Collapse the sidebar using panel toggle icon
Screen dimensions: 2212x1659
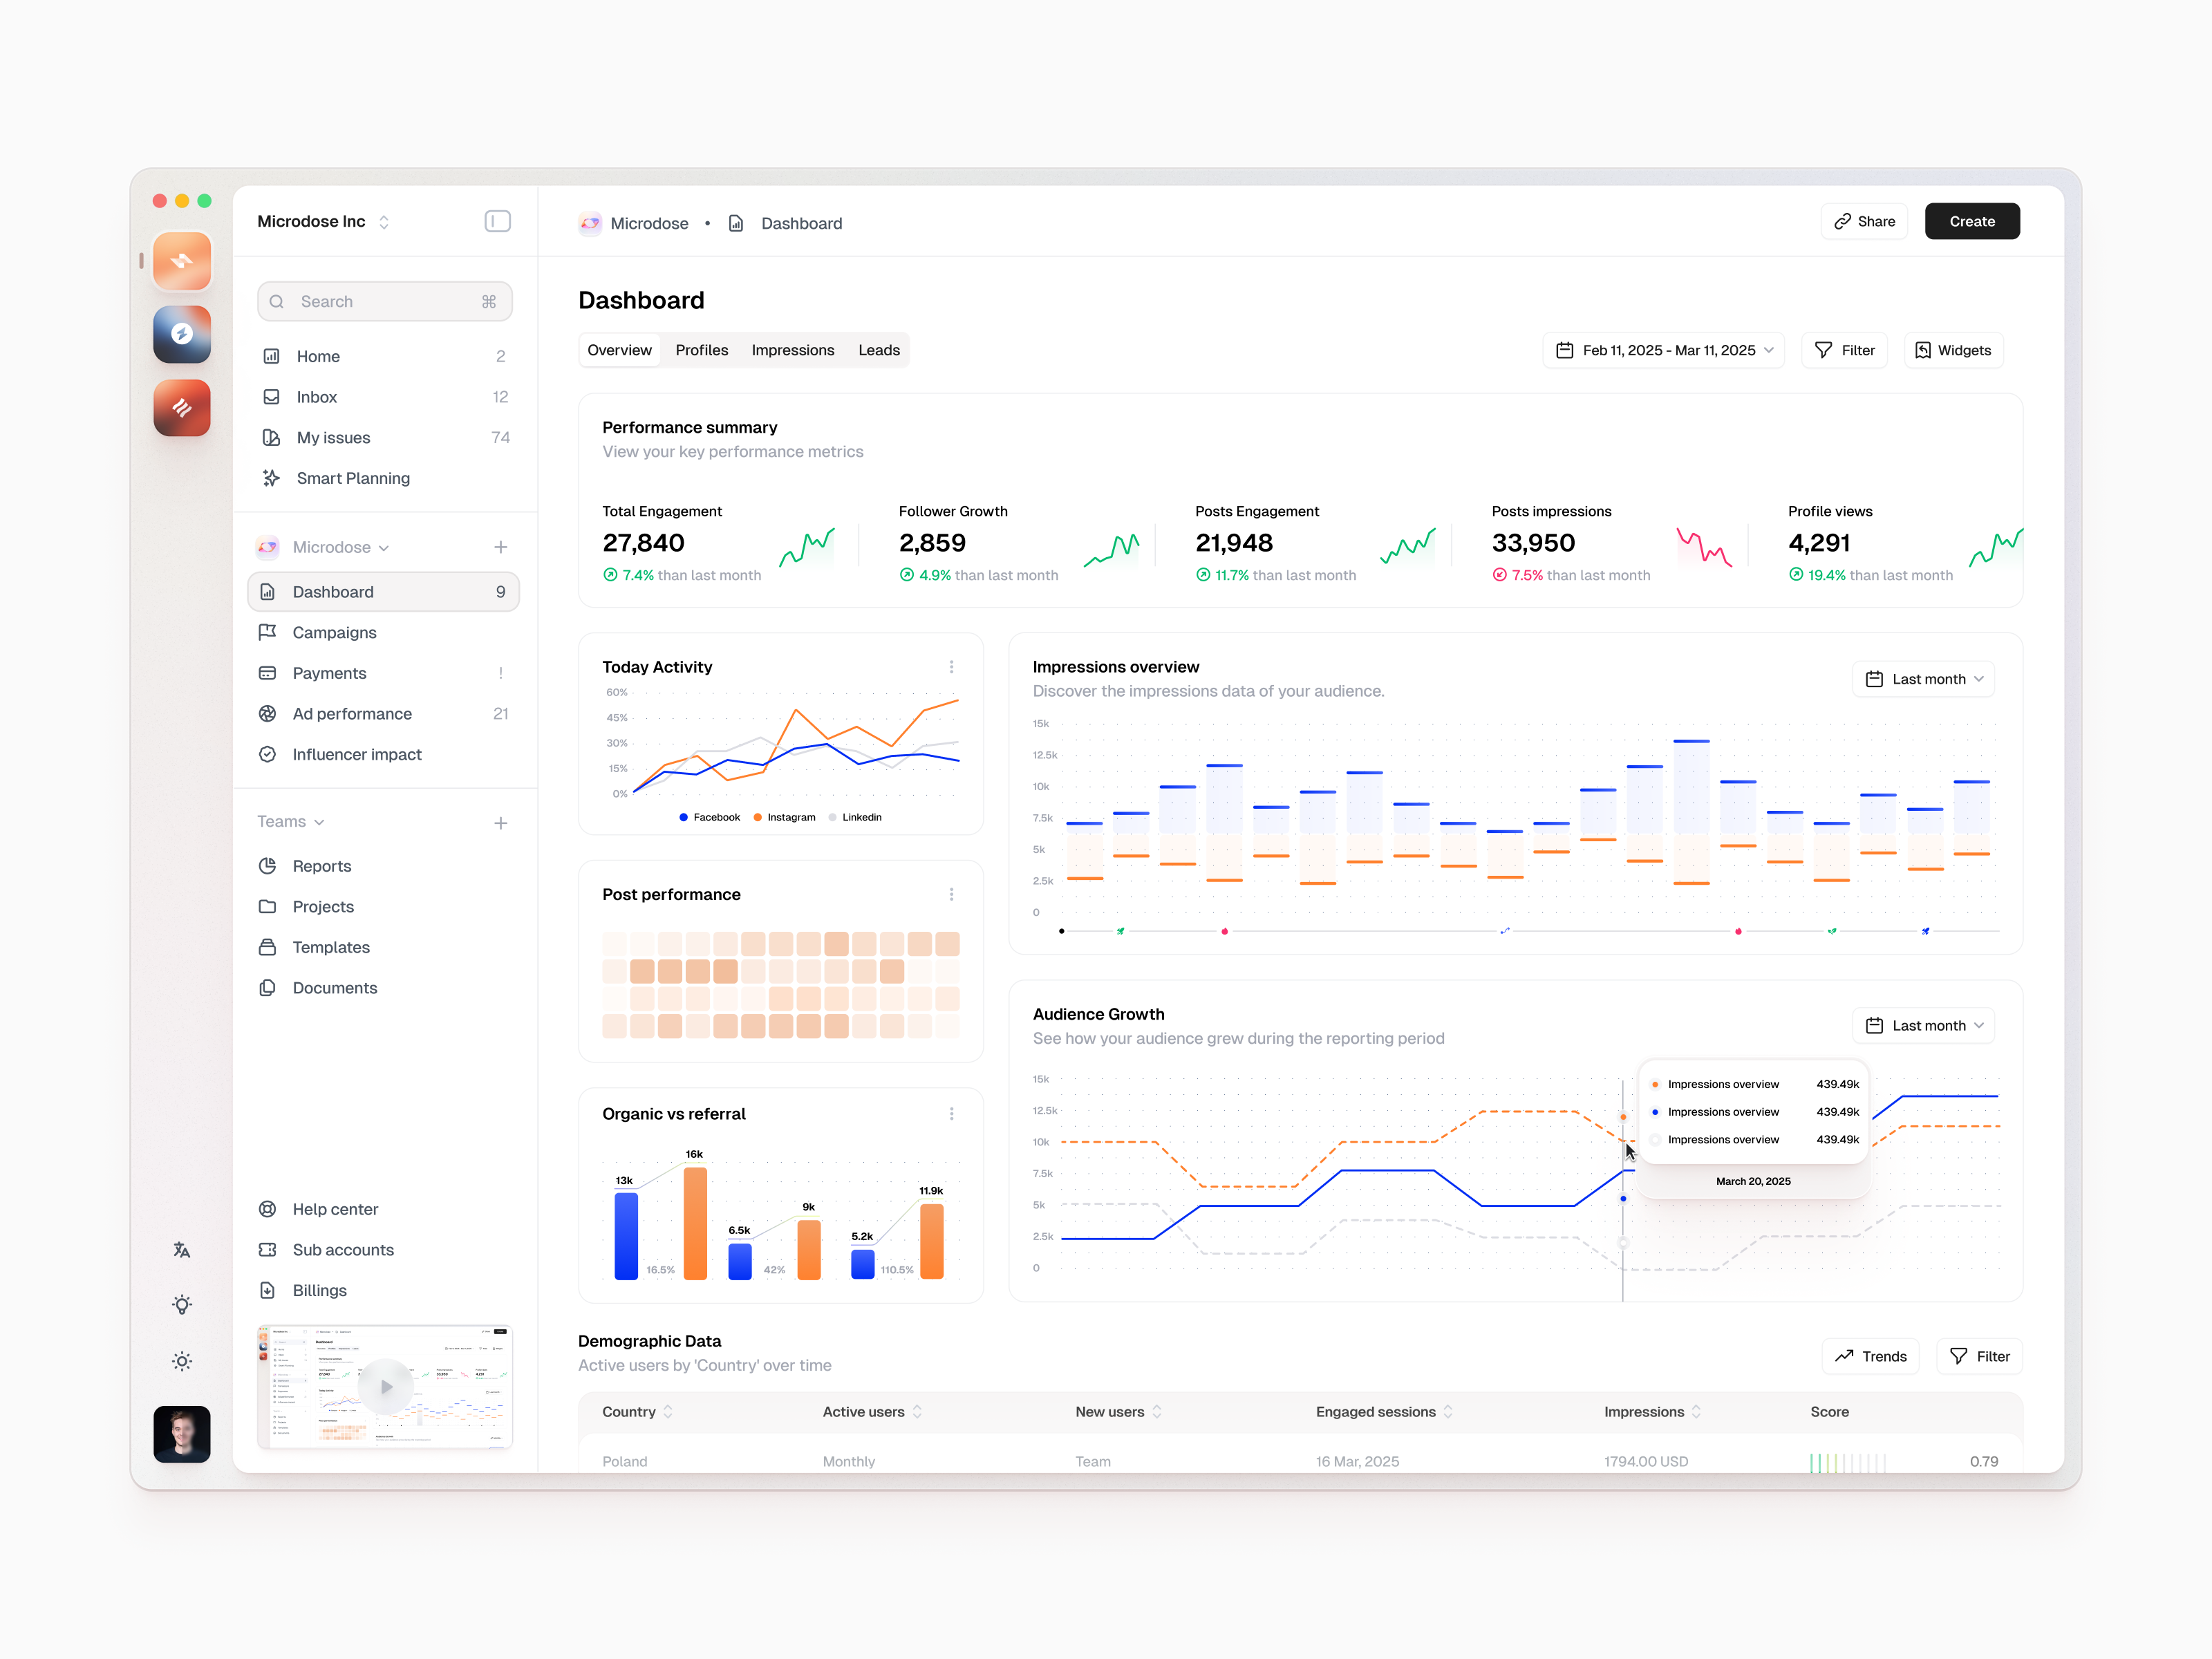[497, 221]
